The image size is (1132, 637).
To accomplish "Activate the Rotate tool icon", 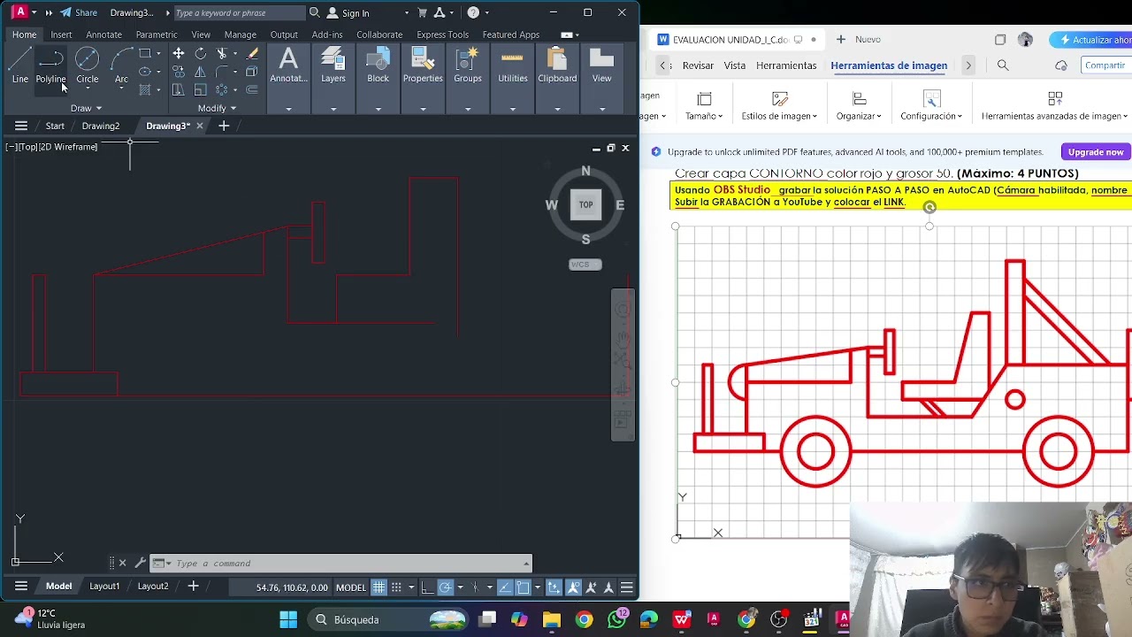I will point(201,54).
